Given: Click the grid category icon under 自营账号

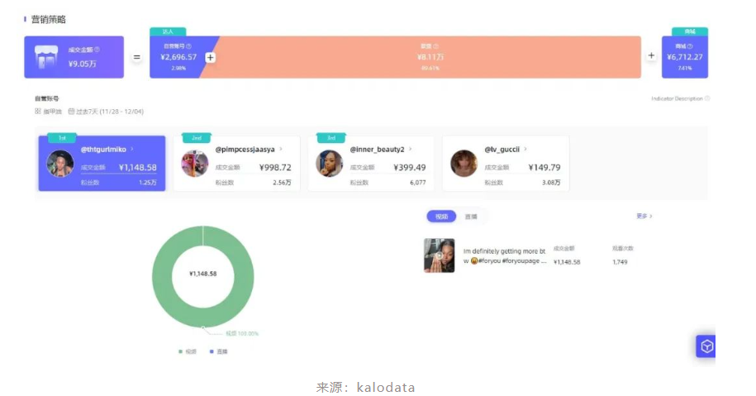Looking at the screenshot, I should click(38, 112).
